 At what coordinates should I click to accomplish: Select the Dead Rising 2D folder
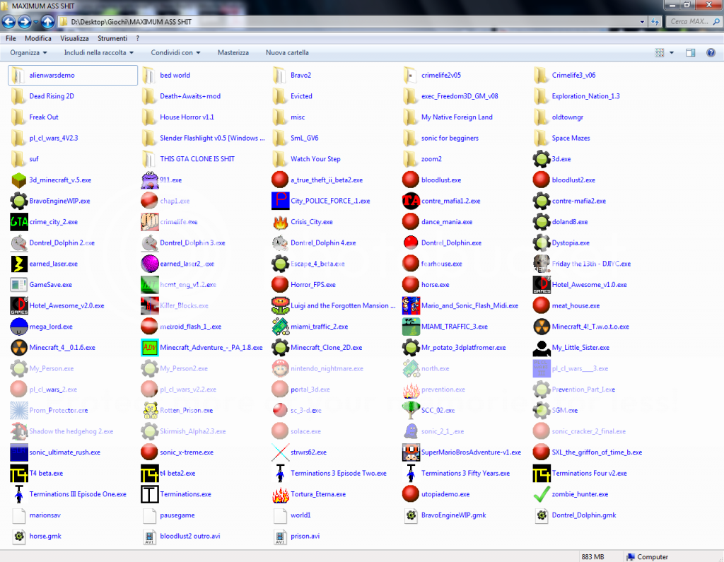click(x=18, y=96)
